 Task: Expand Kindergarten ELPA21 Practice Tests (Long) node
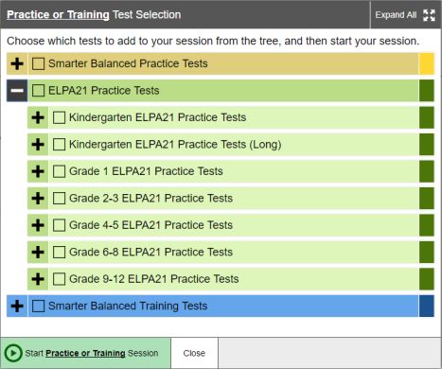click(x=38, y=145)
